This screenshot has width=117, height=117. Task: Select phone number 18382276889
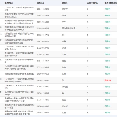pos(43,93)
